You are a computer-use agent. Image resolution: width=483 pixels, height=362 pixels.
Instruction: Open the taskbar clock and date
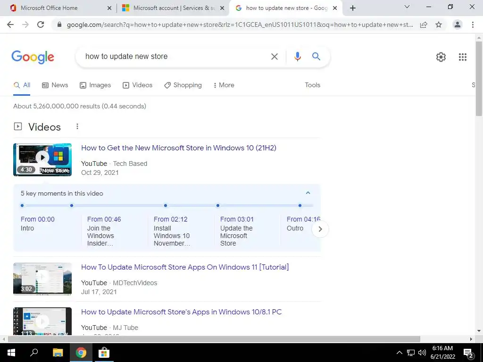[442, 353]
